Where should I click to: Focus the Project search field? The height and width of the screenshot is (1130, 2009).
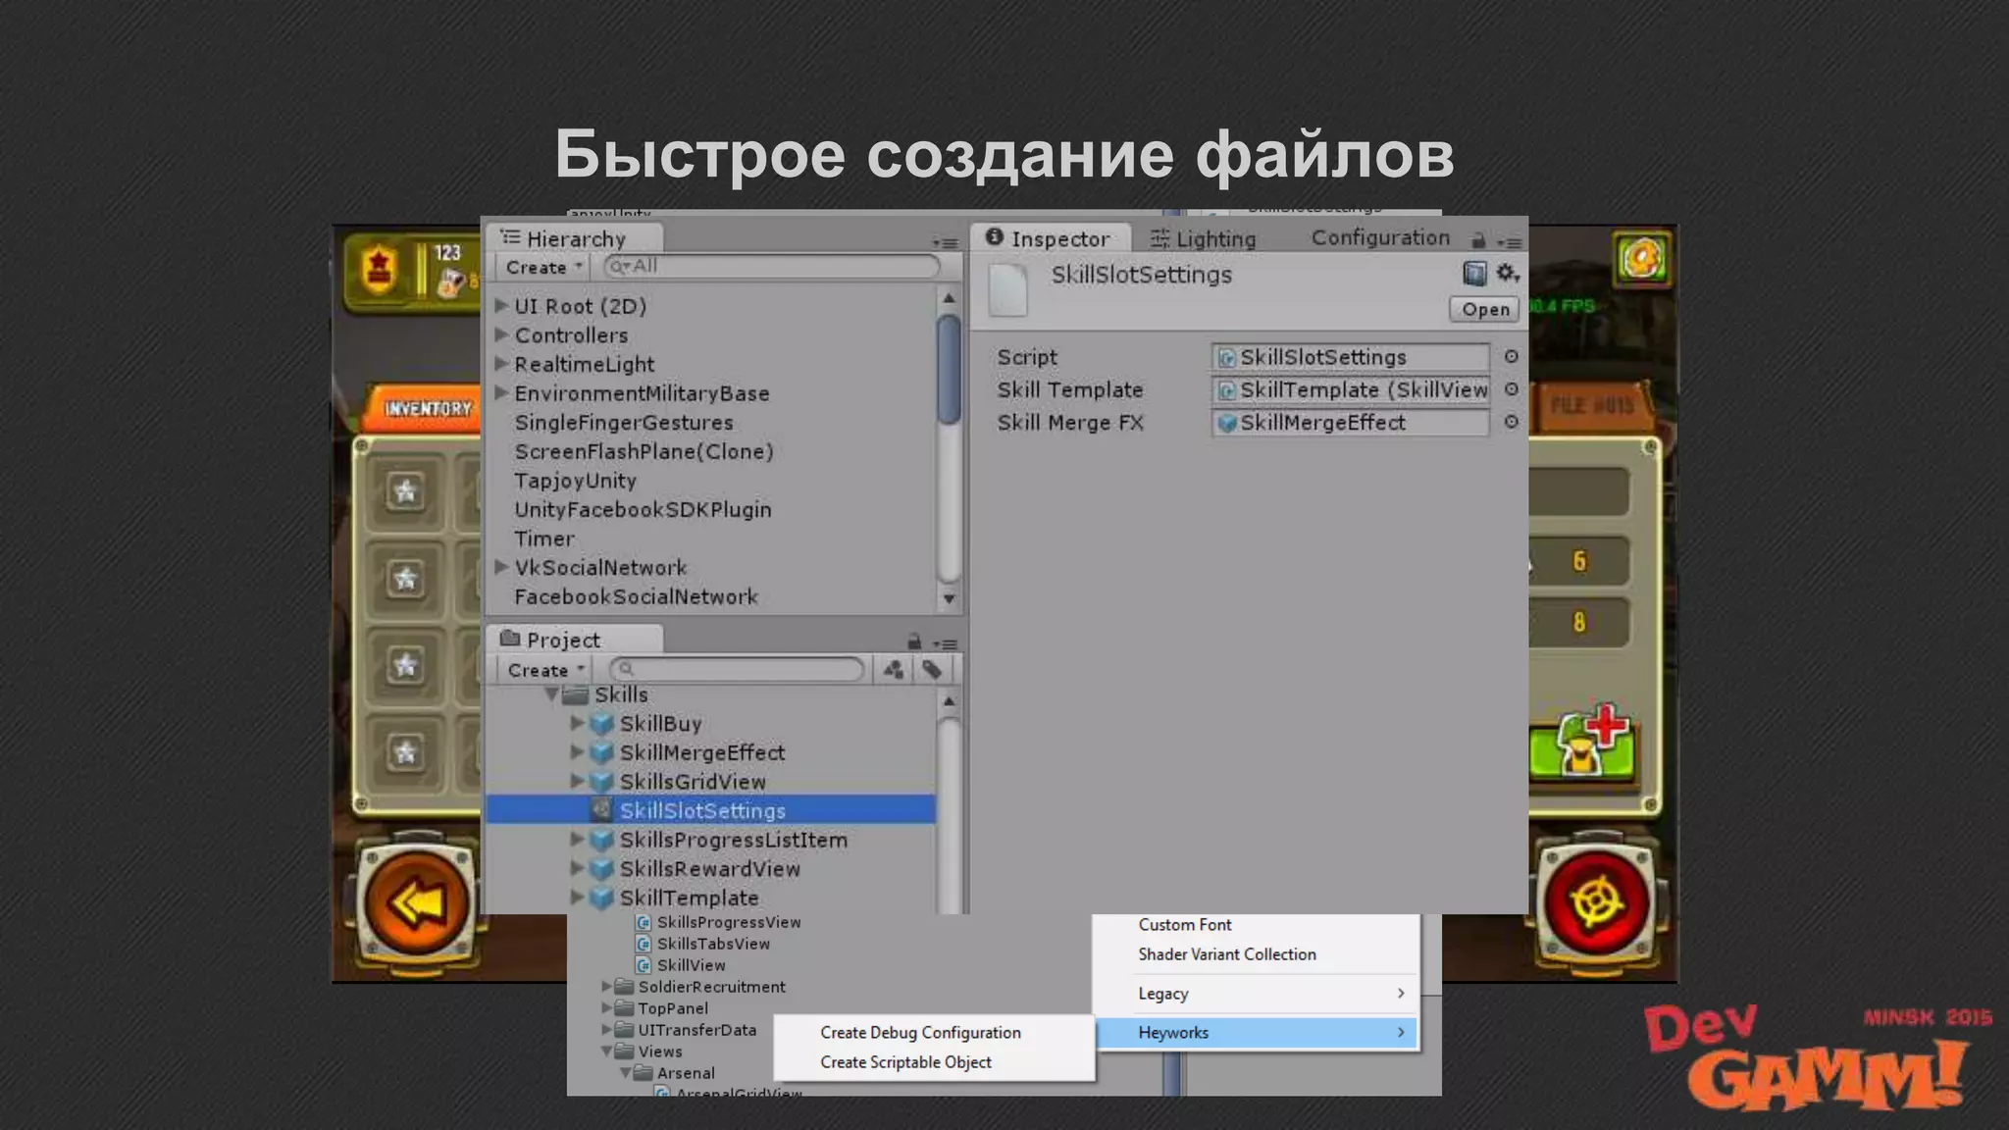(x=737, y=670)
